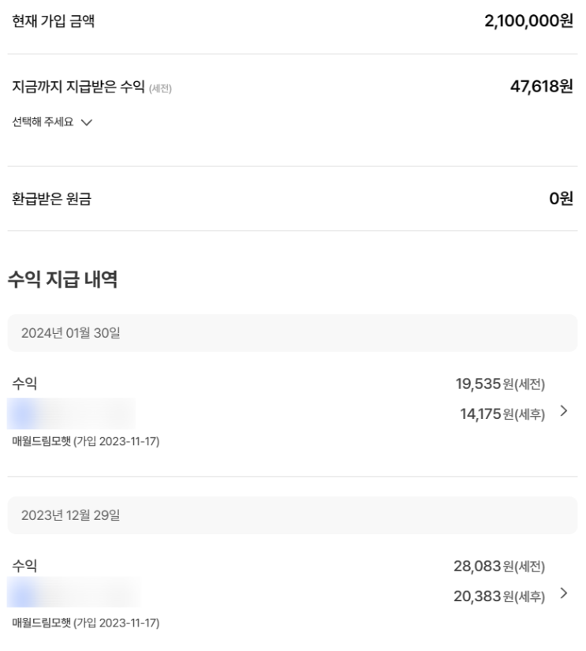Click the 2,100,000원 subscription amount

coord(528,21)
